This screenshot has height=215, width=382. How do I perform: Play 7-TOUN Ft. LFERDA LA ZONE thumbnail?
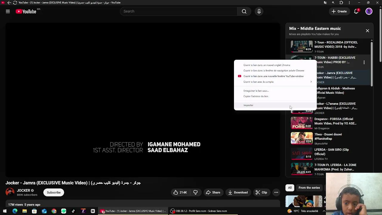tap(302, 169)
